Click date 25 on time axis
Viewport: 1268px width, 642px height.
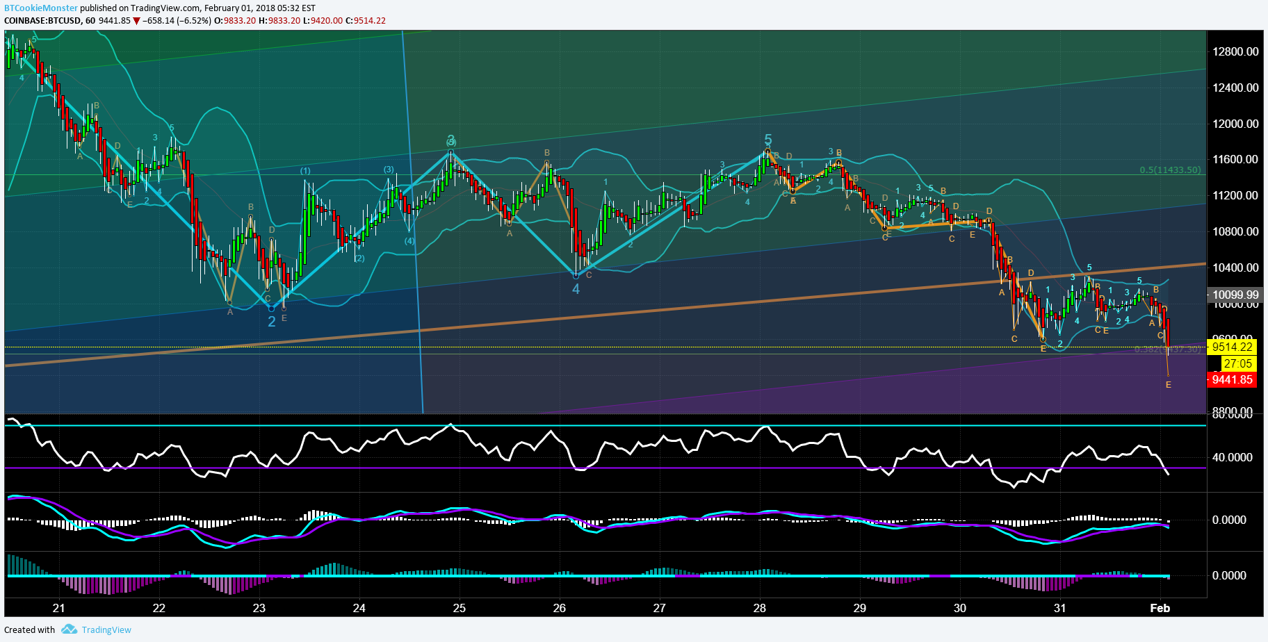coord(460,608)
